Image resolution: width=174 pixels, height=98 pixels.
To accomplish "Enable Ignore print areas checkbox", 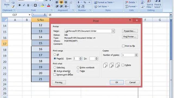I will [x=55, y=75].
